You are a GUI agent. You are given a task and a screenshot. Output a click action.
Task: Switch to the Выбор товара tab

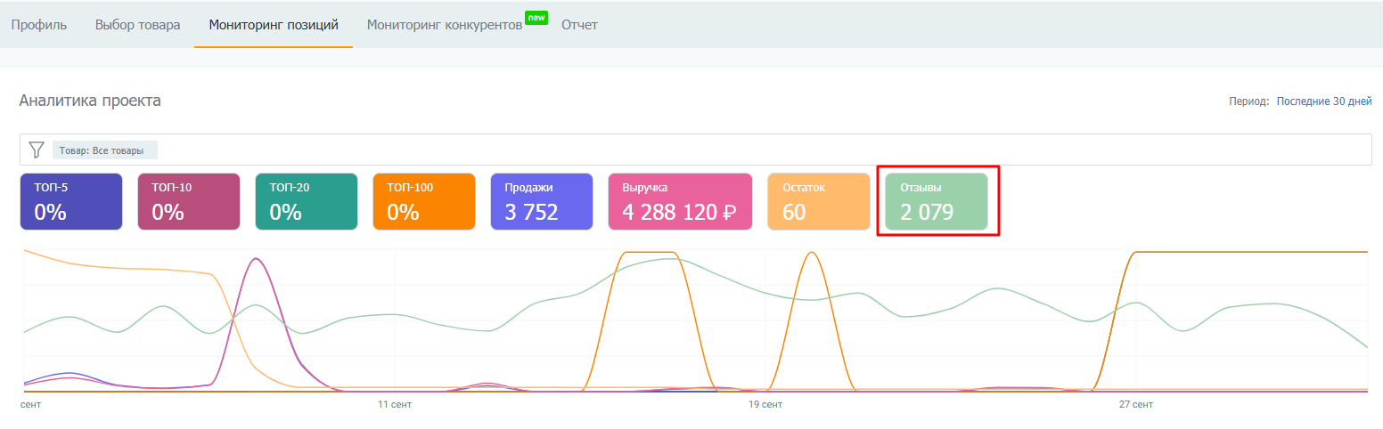[137, 25]
